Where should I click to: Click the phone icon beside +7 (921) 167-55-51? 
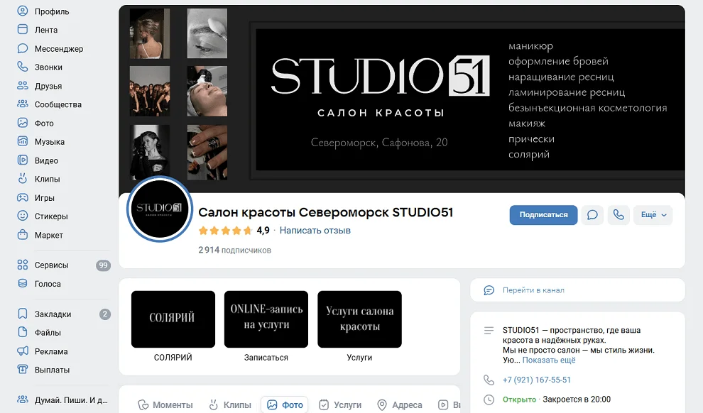click(489, 380)
